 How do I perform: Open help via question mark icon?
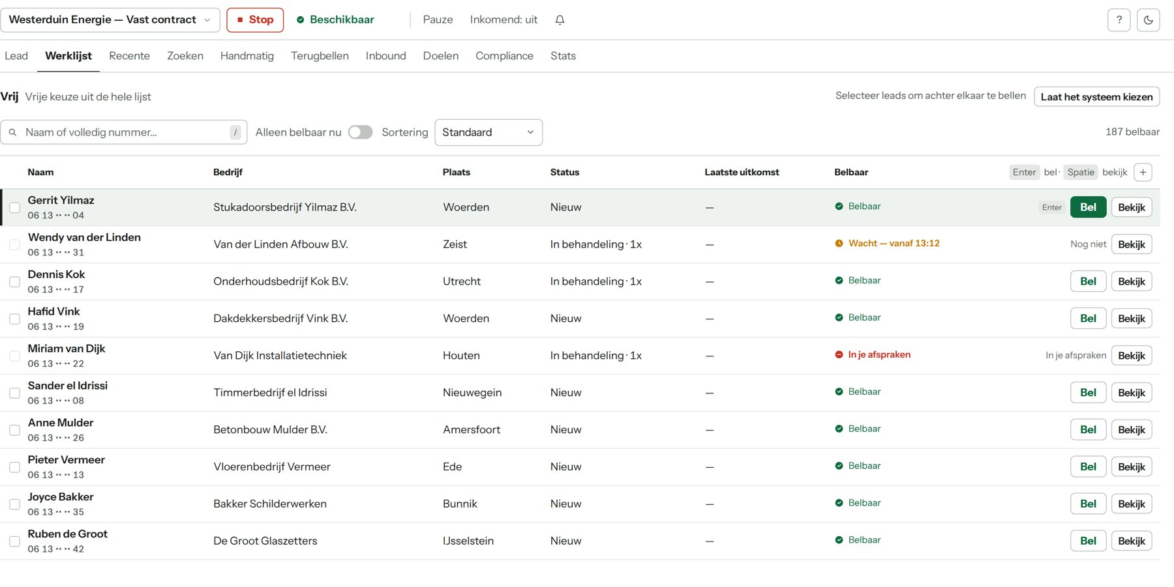pos(1119,20)
